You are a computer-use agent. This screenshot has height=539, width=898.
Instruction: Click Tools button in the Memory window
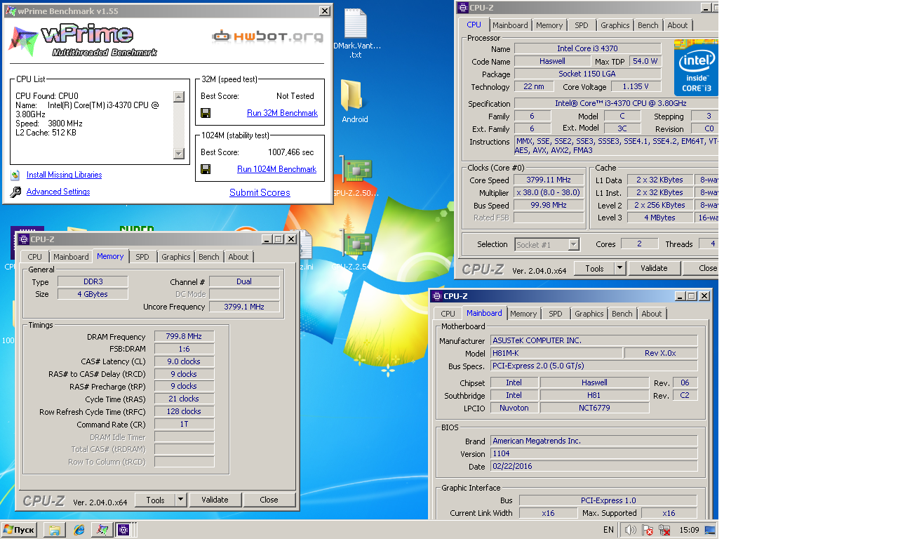[x=155, y=500]
